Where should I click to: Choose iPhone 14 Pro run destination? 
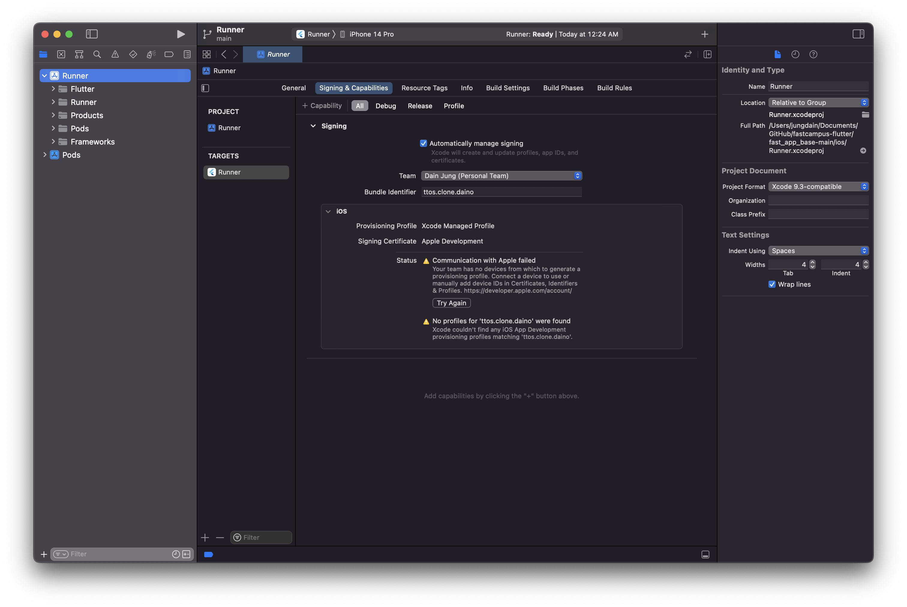click(367, 34)
